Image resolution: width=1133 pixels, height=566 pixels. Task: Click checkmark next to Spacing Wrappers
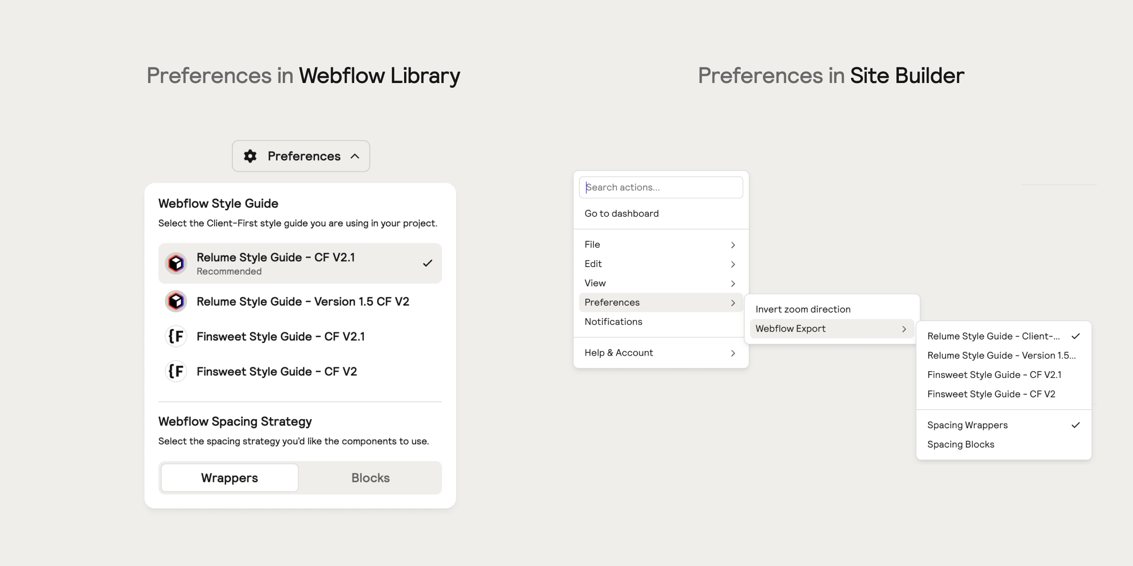(x=1076, y=425)
